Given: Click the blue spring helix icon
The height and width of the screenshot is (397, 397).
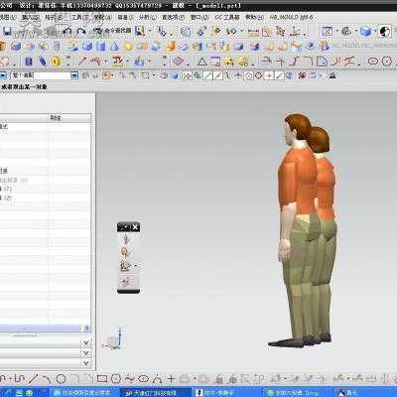Looking at the screenshot, I should pyautogui.click(x=43, y=62).
